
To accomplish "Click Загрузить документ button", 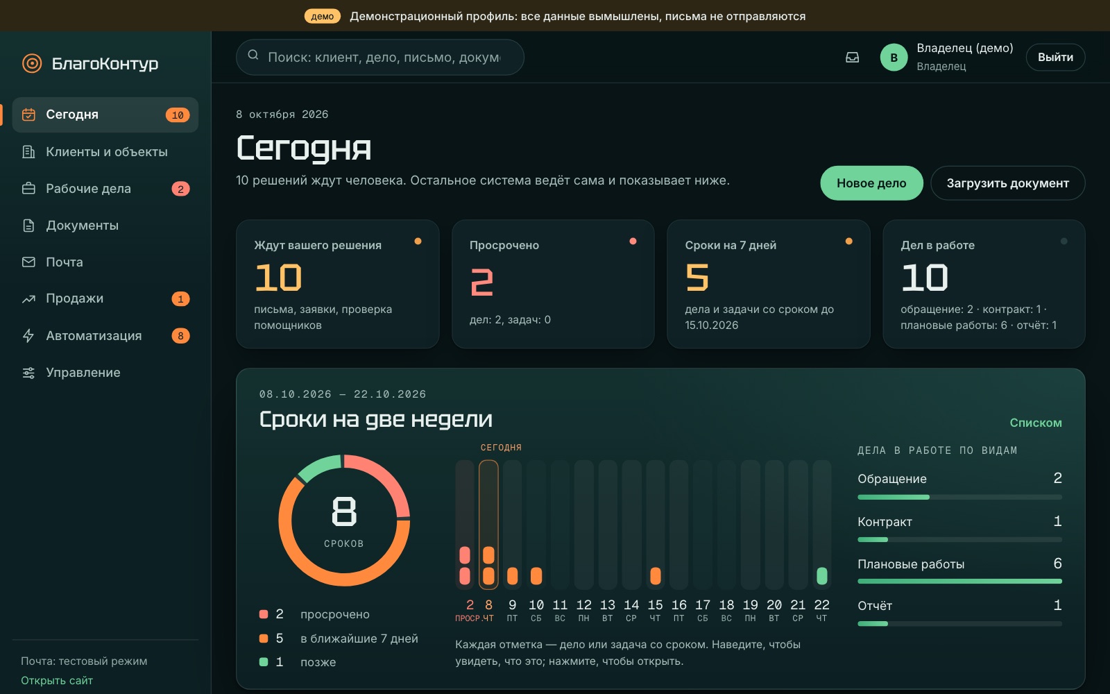I will (x=1007, y=183).
